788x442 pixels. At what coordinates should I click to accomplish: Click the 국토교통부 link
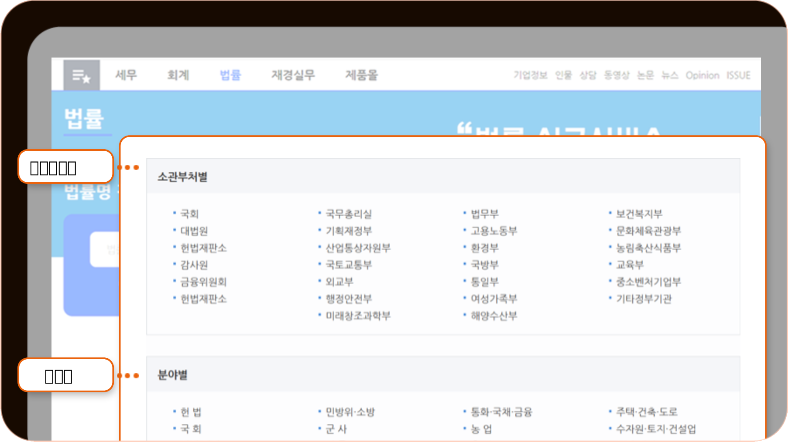click(x=349, y=265)
